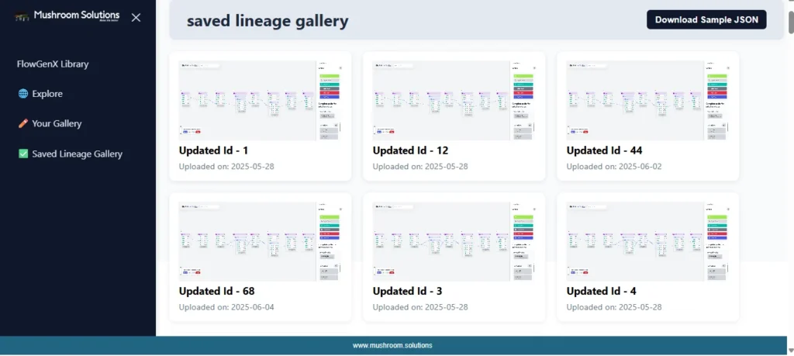Open the Explore menu item
794x356 pixels.
tap(47, 94)
